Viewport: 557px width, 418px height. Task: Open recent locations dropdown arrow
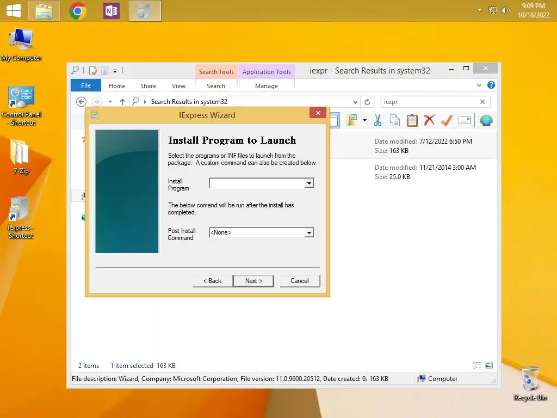click(x=110, y=102)
